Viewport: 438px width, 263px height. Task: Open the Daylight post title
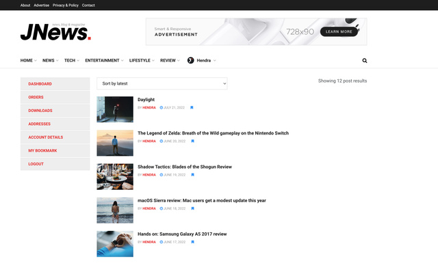pyautogui.click(x=146, y=100)
